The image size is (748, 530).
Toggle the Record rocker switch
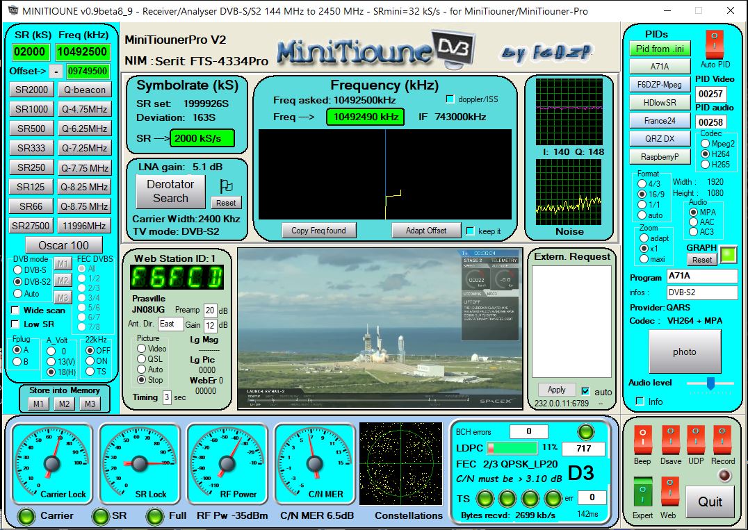pyautogui.click(x=722, y=440)
